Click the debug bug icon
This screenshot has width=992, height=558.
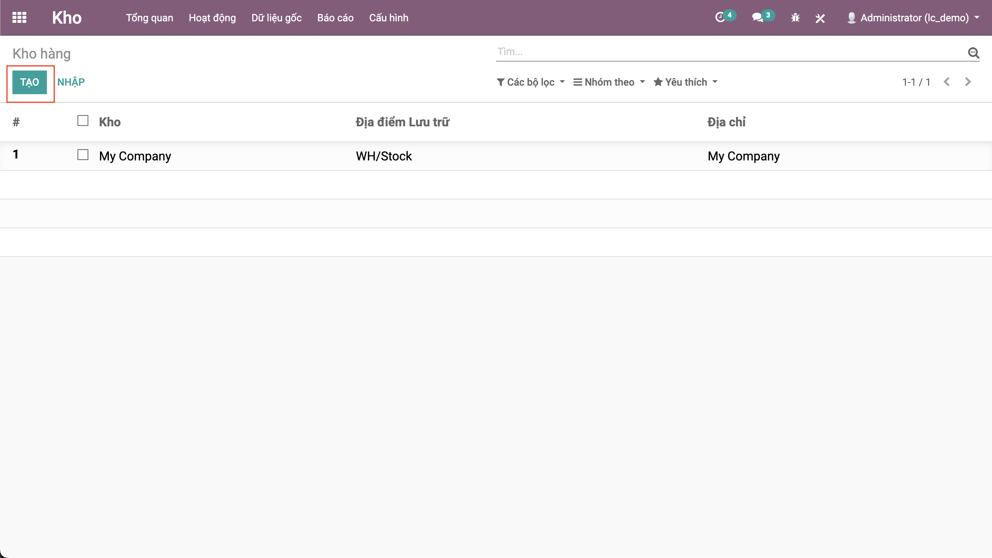pos(795,18)
